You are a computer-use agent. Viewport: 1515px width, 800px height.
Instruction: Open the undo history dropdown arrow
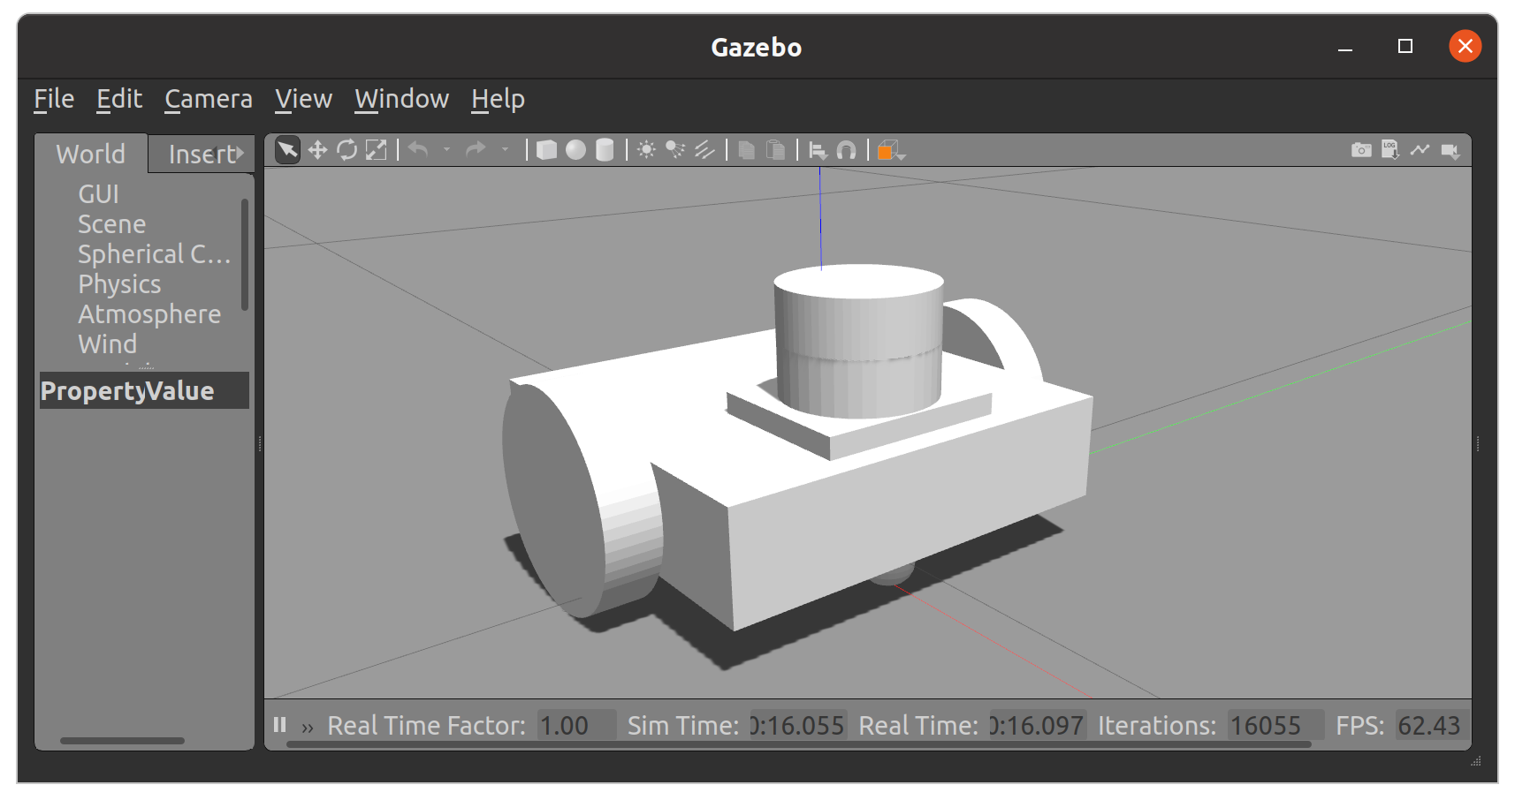tap(446, 150)
